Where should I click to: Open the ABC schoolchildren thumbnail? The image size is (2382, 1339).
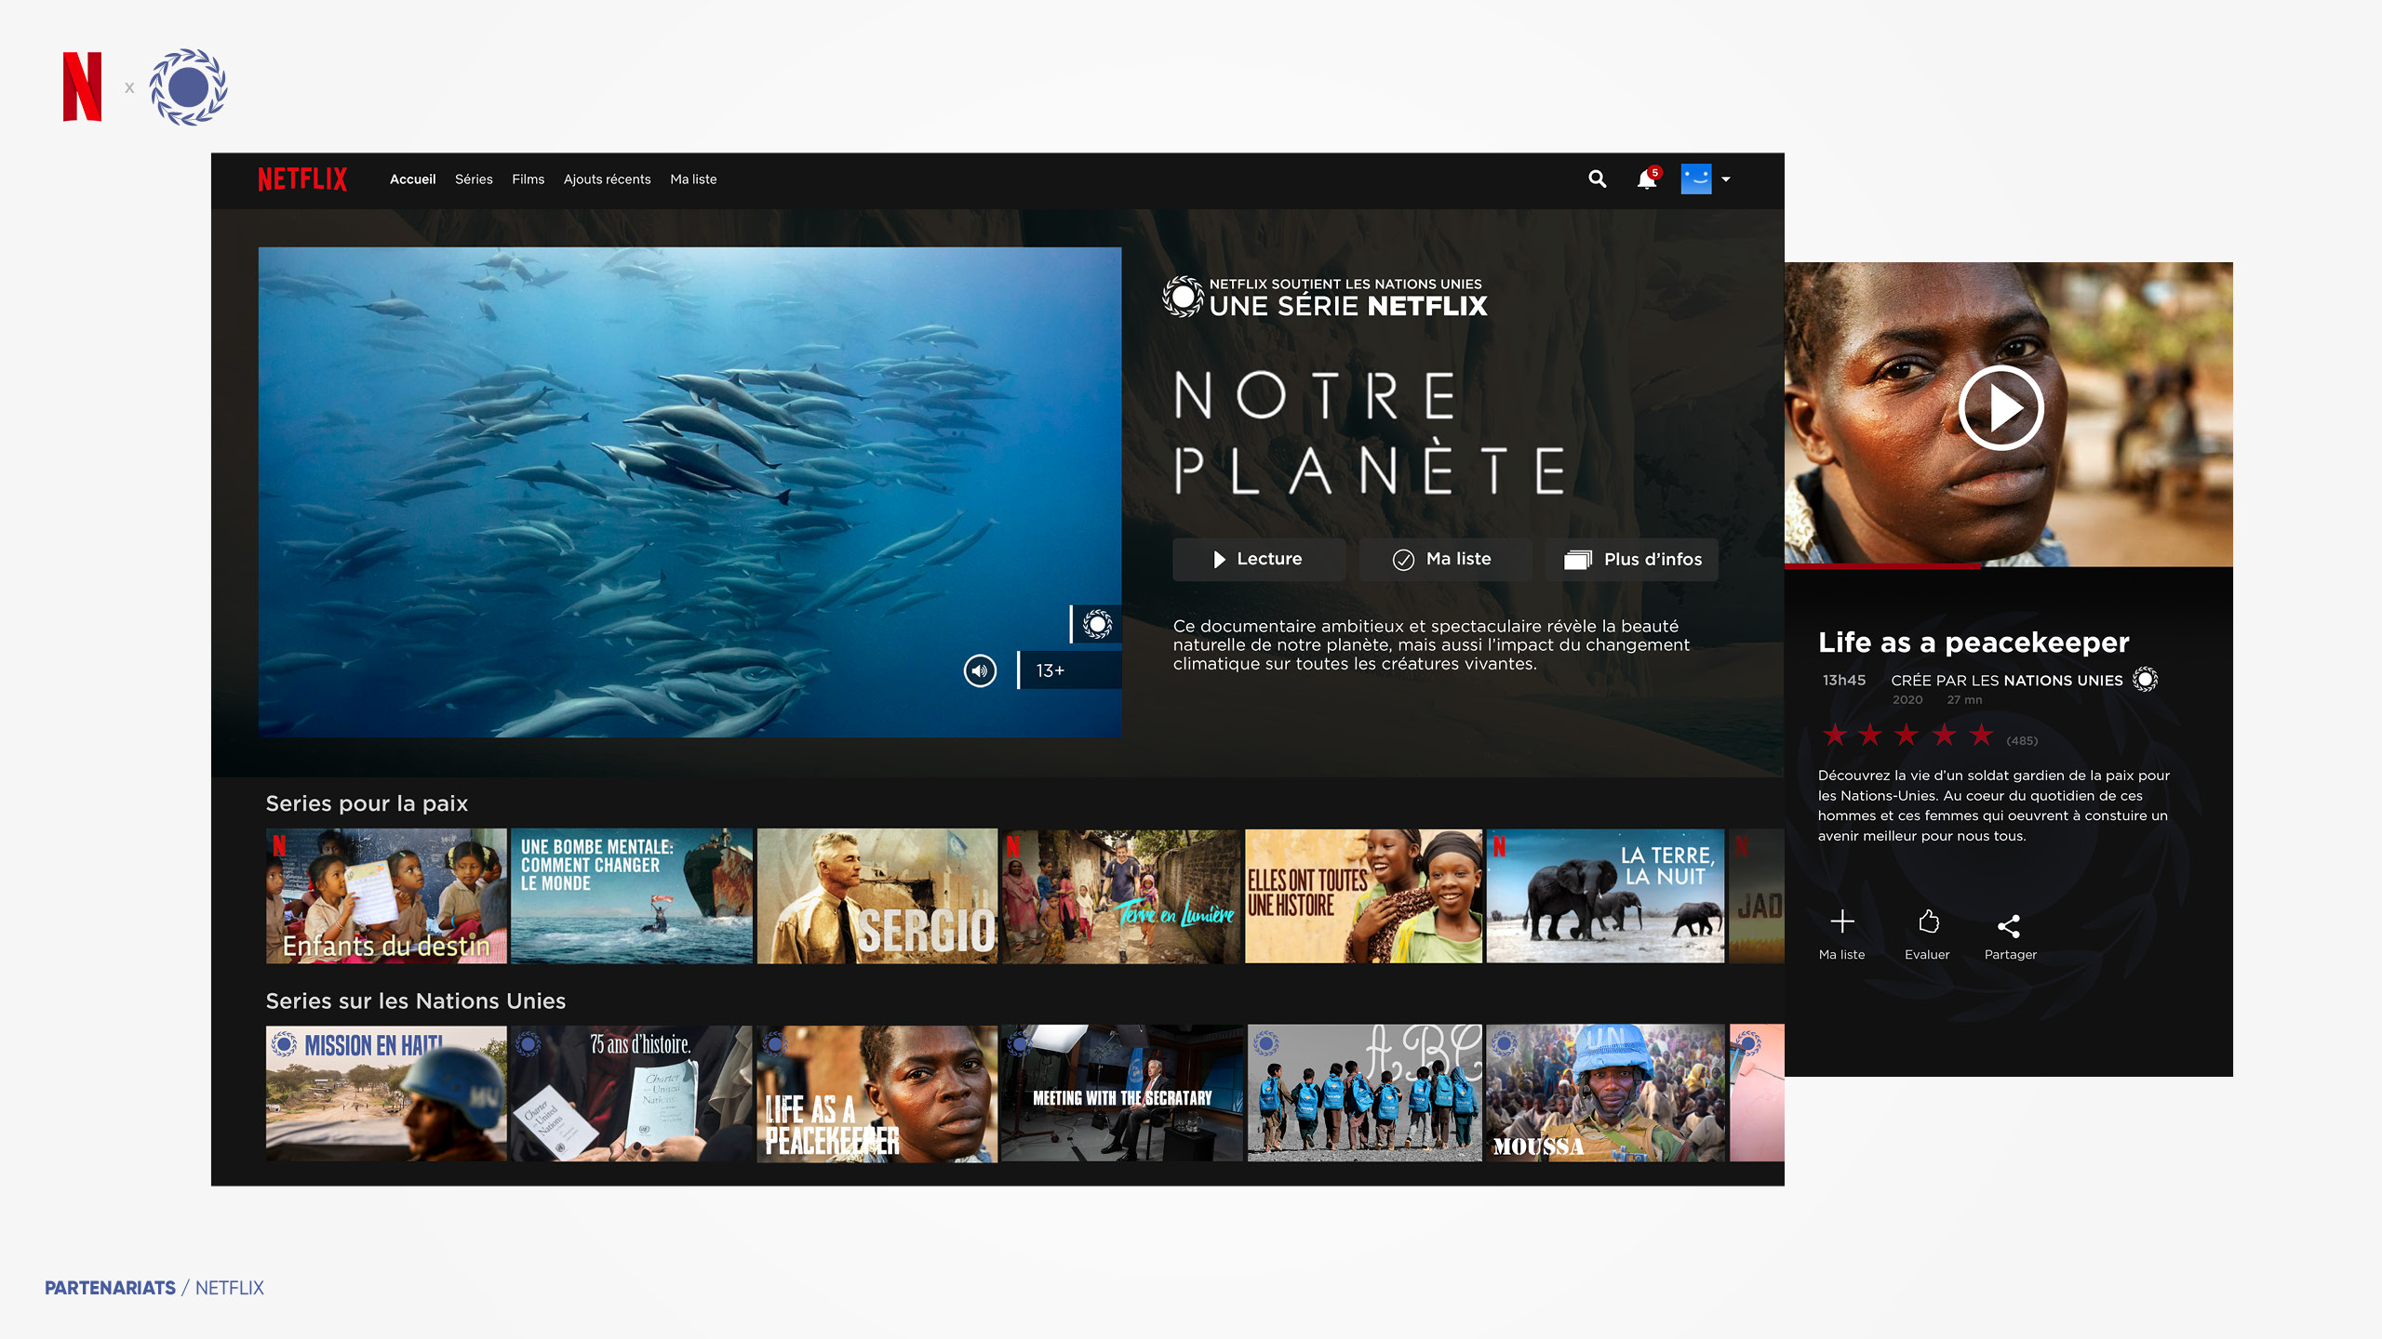[1364, 1094]
